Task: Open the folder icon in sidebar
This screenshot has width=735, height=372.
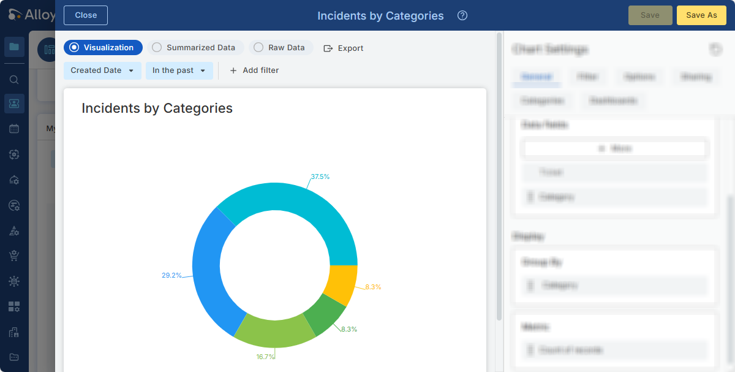Action: 14,47
